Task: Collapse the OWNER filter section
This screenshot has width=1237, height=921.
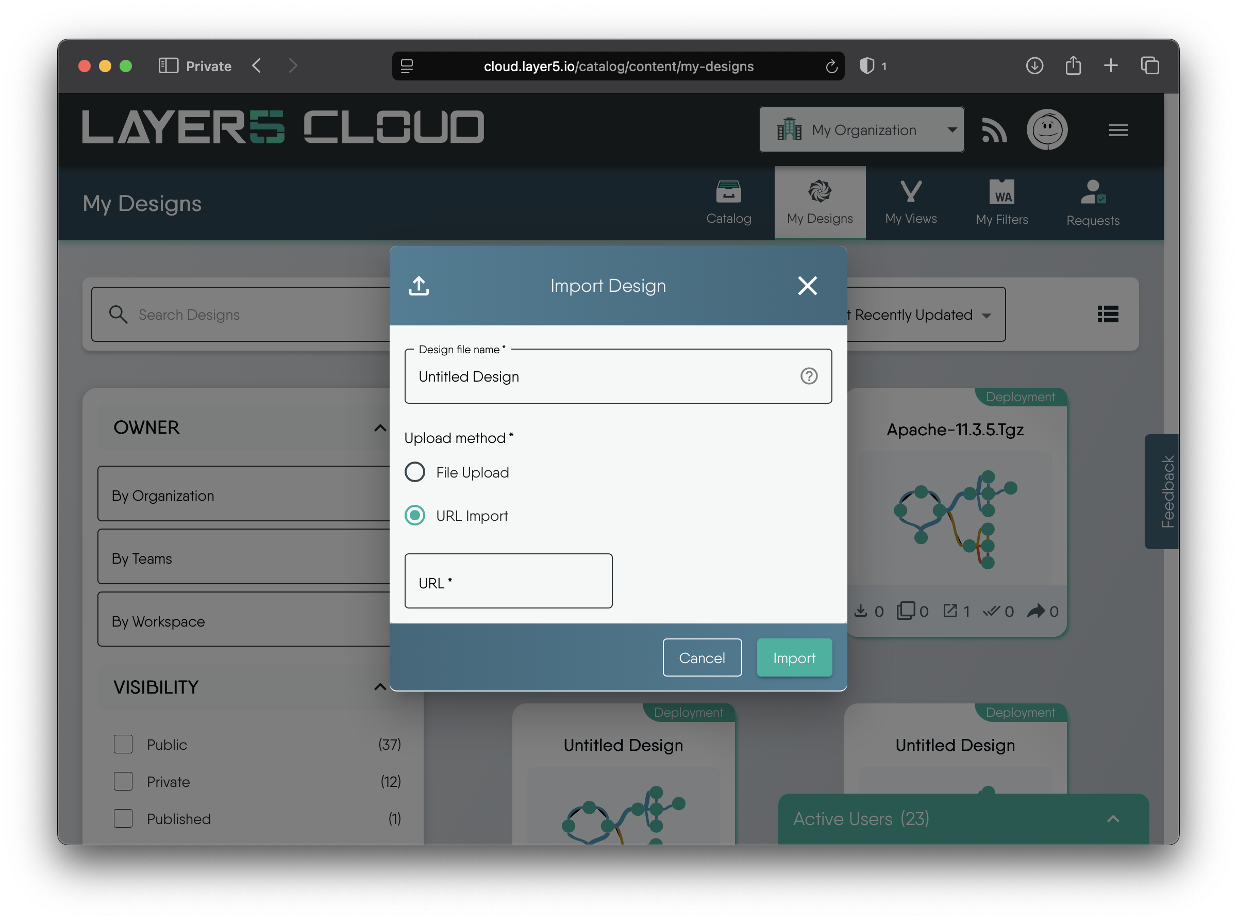Action: click(x=380, y=427)
